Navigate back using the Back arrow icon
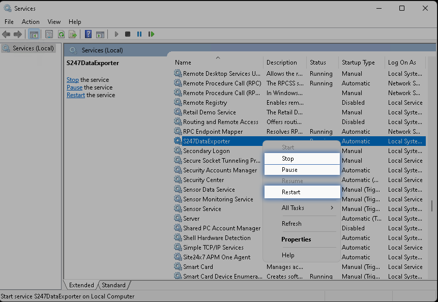This screenshot has height=302, width=438. pos(6,34)
